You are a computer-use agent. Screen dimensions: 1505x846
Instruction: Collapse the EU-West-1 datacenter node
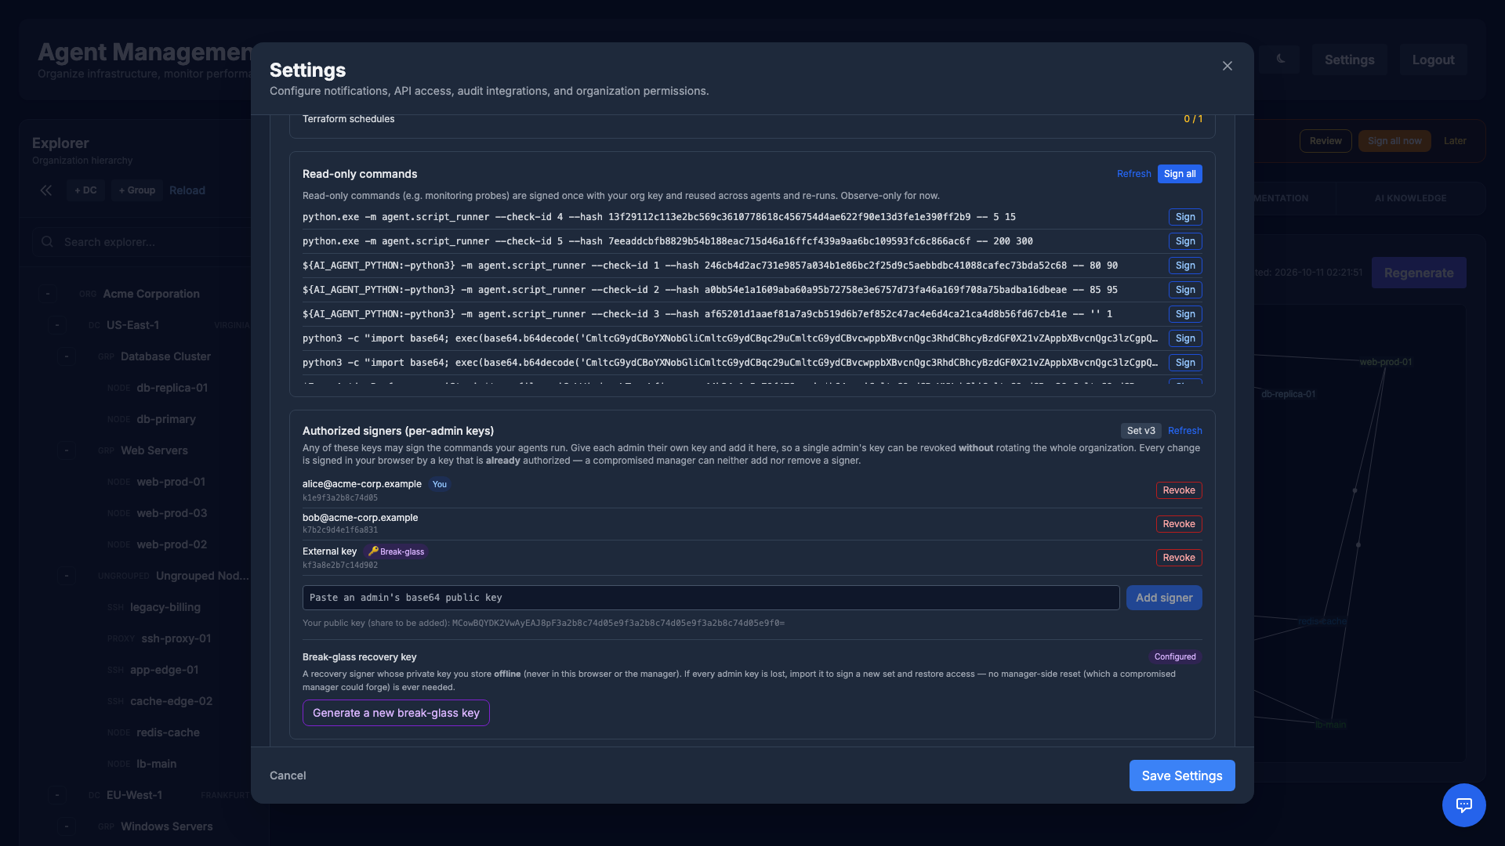[57, 795]
